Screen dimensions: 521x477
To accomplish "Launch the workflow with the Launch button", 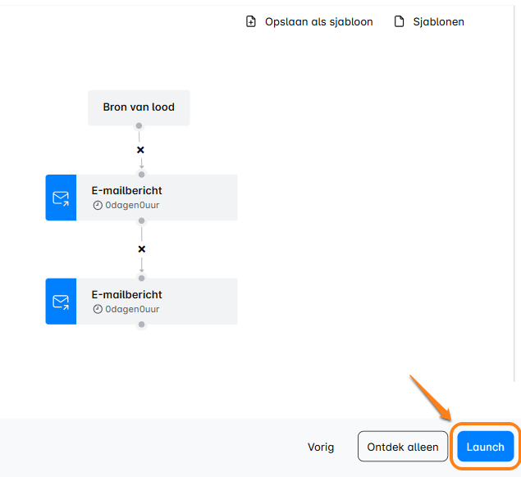I will click(485, 447).
